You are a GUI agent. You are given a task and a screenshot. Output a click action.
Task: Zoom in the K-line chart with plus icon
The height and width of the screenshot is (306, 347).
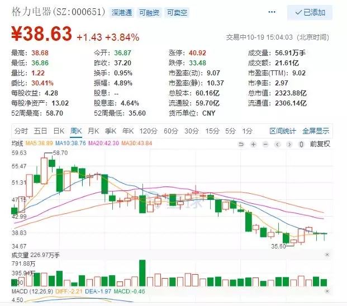point(253,145)
